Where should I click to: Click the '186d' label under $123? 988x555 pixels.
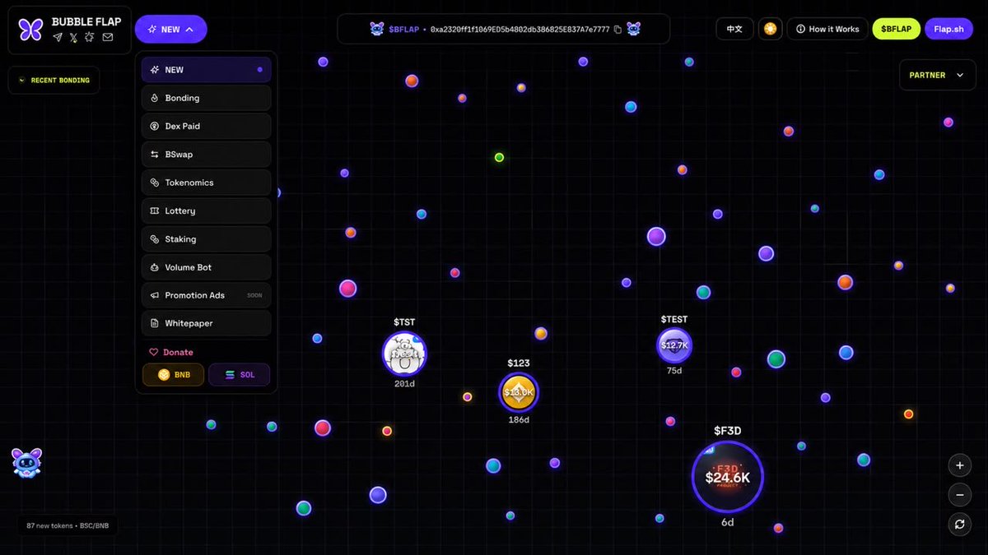519,420
